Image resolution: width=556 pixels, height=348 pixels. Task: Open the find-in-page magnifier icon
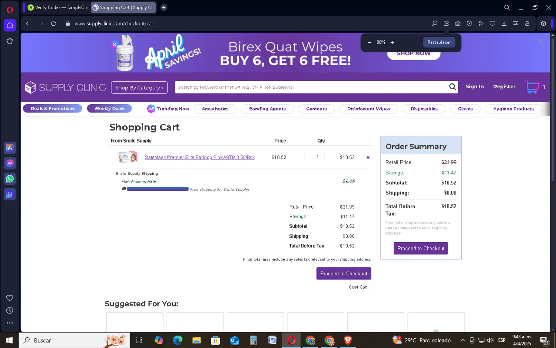coord(434,23)
